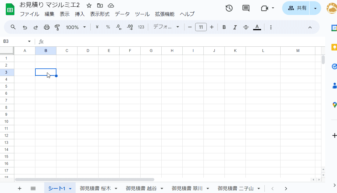Viewport: 337px width, 193px height.
Task: Print the spreadsheet
Action: point(47,27)
